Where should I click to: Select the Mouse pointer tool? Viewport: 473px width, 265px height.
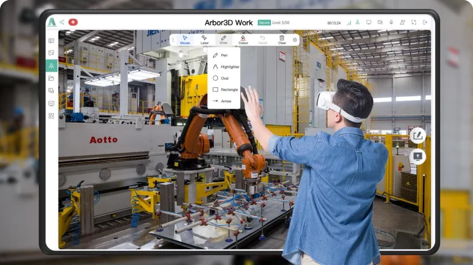185,40
